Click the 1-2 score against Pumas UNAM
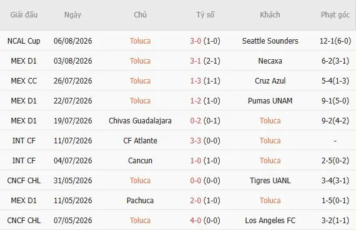The width and height of the screenshot is (356, 230). [x=195, y=101]
